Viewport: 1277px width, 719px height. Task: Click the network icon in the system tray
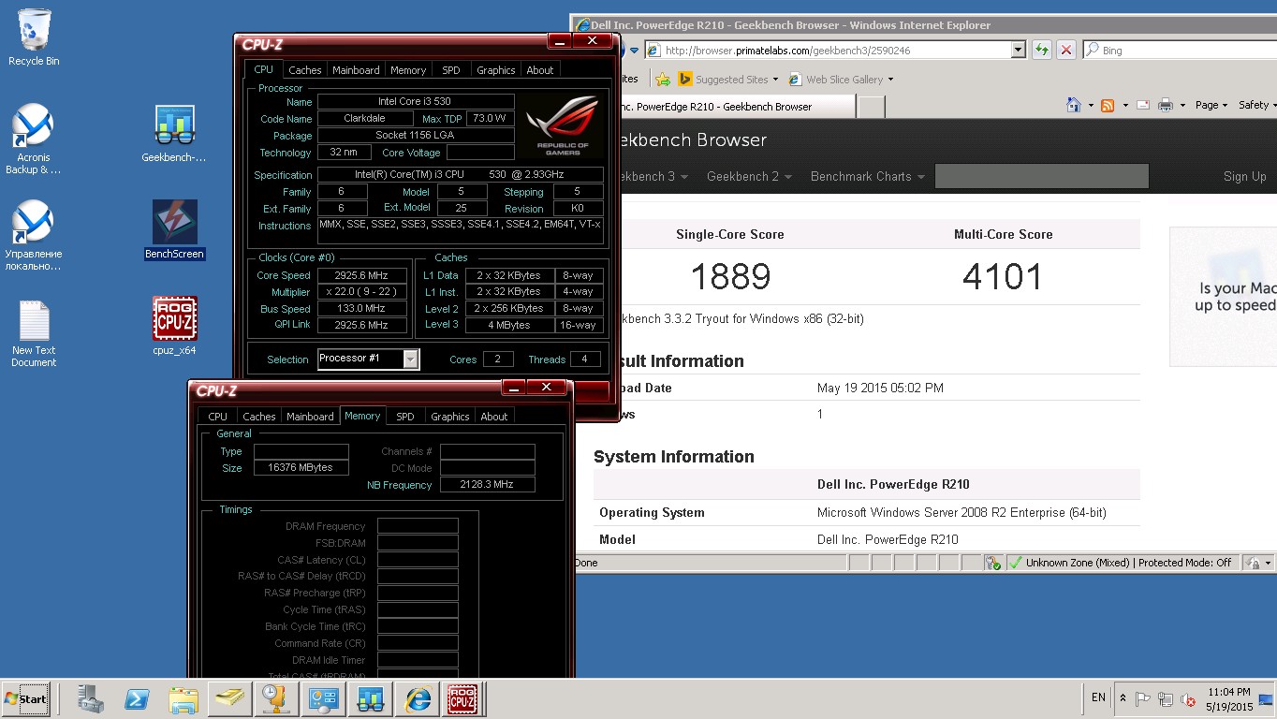1166,698
